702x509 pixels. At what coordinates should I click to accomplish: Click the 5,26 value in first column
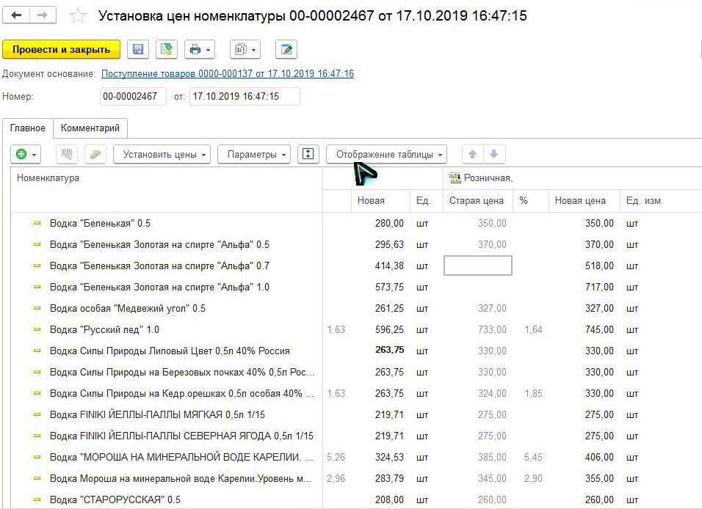point(336,457)
